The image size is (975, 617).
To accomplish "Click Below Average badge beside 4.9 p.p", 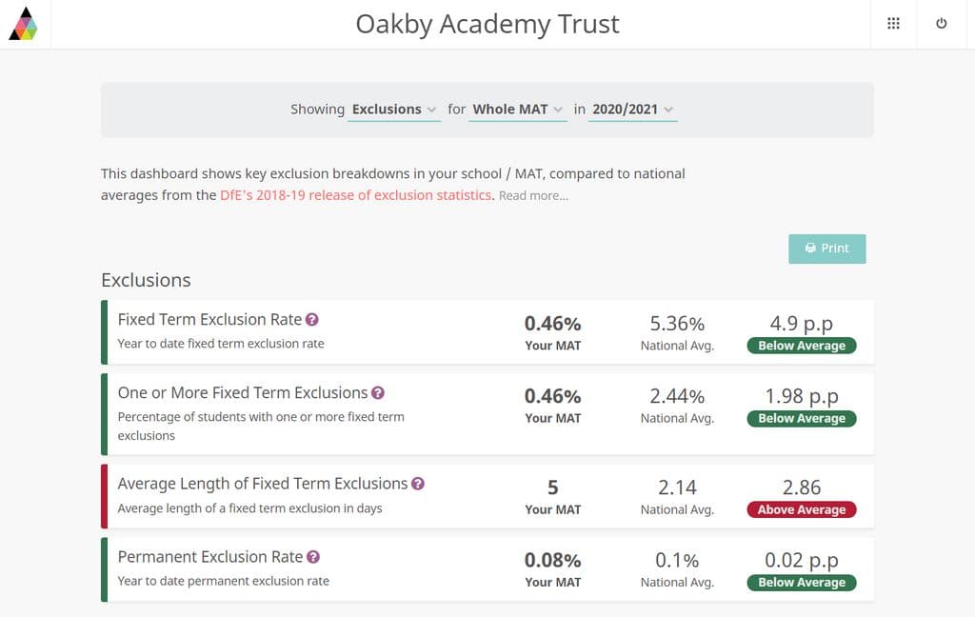I will coord(802,346).
